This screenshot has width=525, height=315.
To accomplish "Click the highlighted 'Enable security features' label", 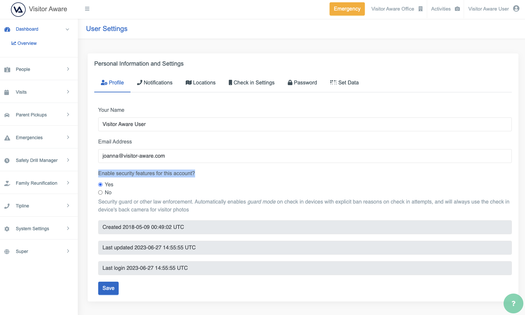I will click(147, 173).
